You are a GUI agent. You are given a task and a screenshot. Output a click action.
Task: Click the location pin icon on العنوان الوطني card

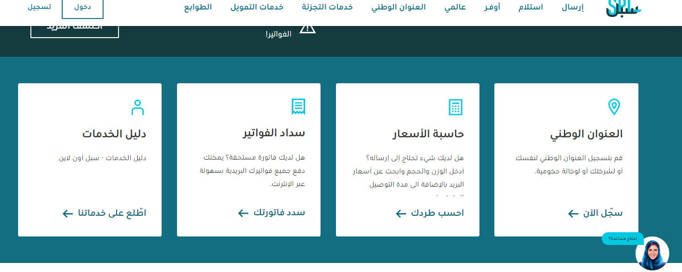[x=614, y=107]
